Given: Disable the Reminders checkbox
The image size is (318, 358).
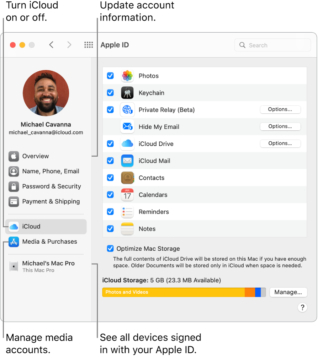Looking at the screenshot, I should click(x=110, y=212).
